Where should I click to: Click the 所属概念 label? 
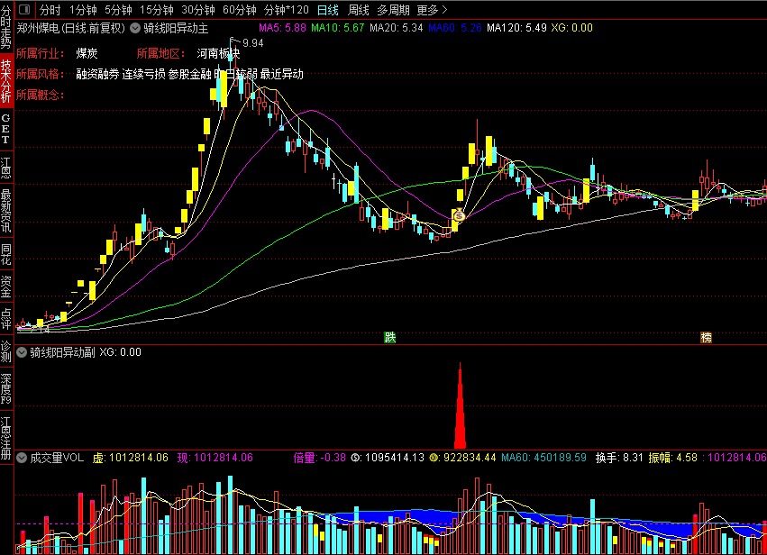tap(41, 95)
